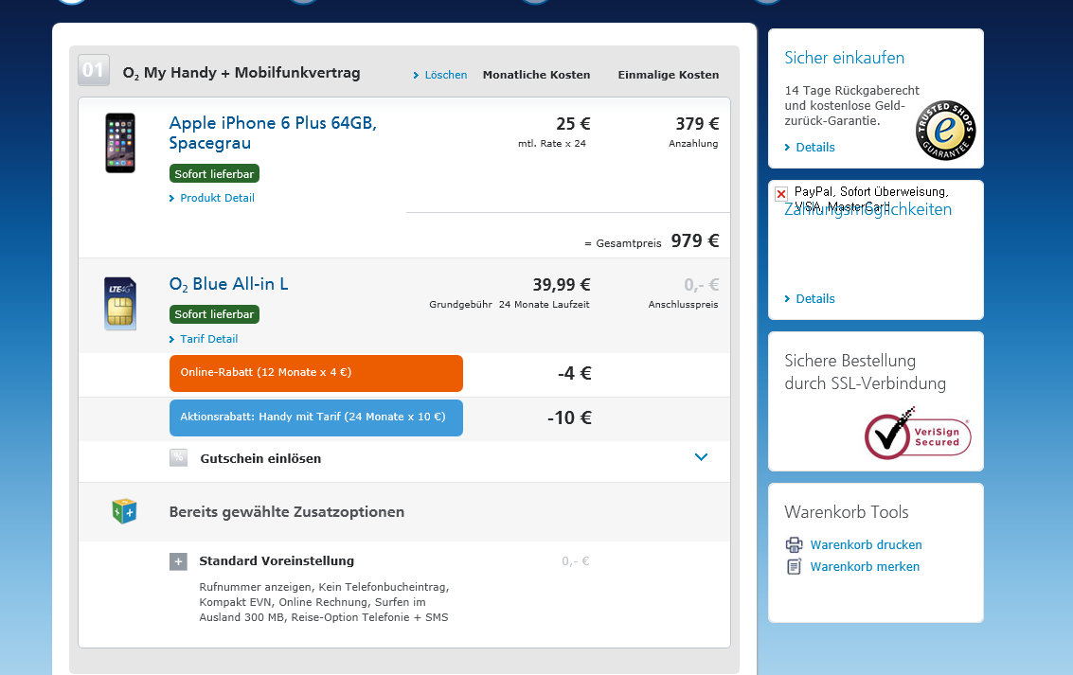Click the 379 € Anzahlung price

pos(697,124)
